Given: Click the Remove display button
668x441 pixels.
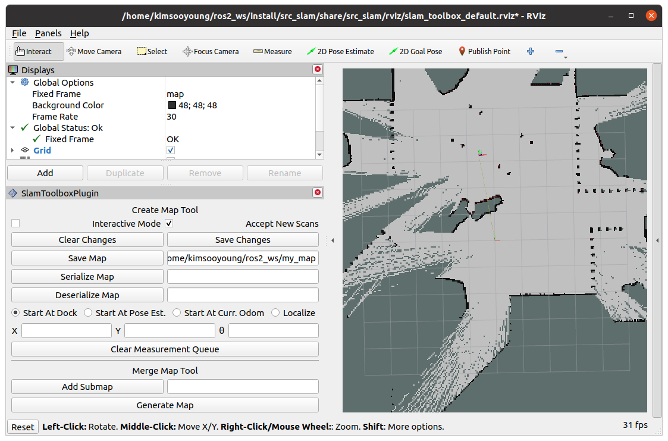Looking at the screenshot, I should click(x=205, y=173).
